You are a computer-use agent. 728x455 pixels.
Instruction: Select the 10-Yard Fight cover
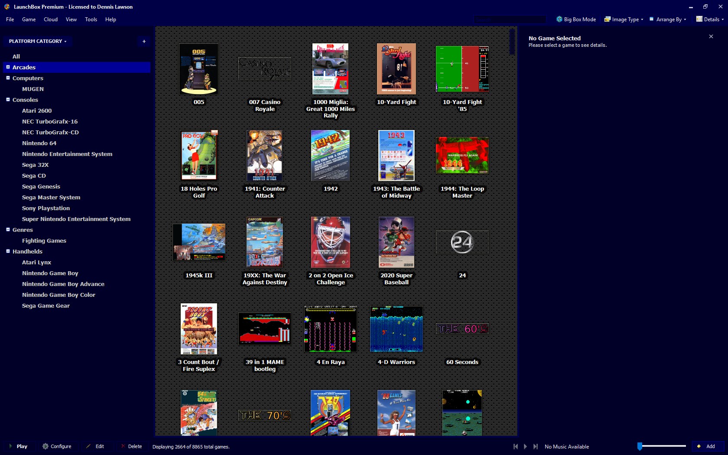pos(396,69)
